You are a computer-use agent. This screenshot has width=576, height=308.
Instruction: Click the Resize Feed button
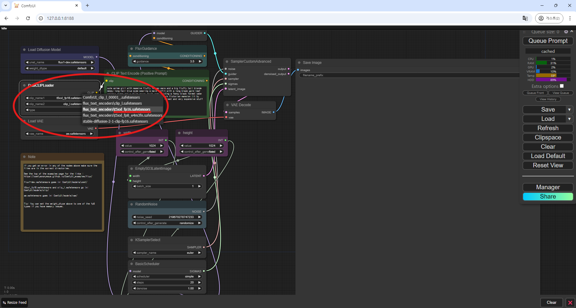[15, 303]
